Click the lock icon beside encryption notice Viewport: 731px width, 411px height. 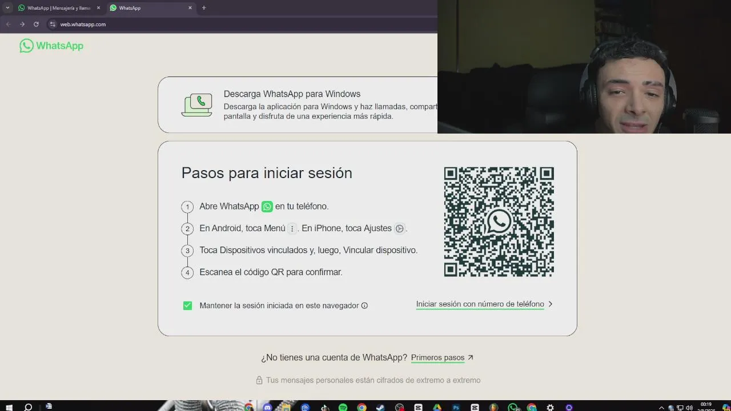259,380
